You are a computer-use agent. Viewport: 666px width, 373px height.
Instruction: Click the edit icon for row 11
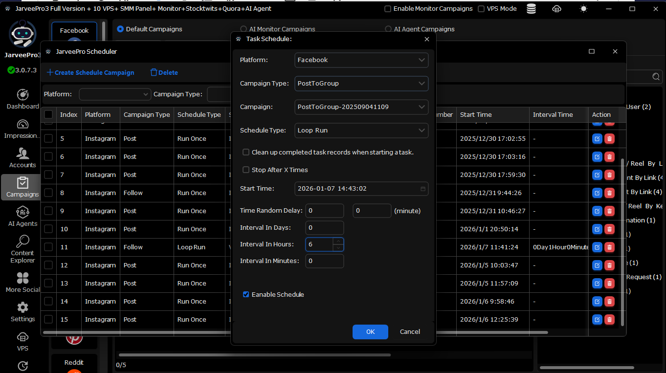click(597, 247)
